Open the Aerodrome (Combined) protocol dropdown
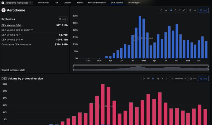The image size is (212, 125). pyautogui.click(x=16, y=3)
